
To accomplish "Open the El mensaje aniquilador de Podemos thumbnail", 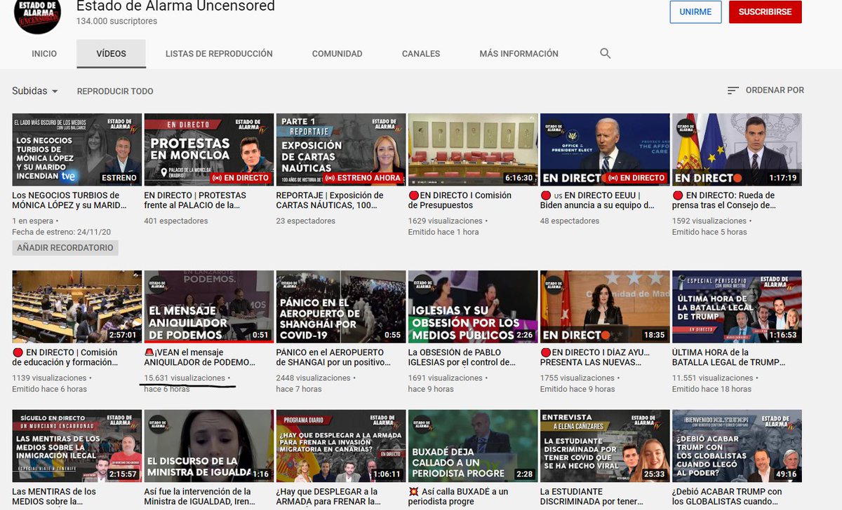I will click(x=209, y=307).
